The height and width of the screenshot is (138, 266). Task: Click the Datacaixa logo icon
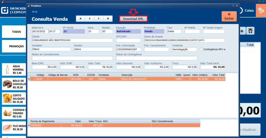click(x=5, y=10)
